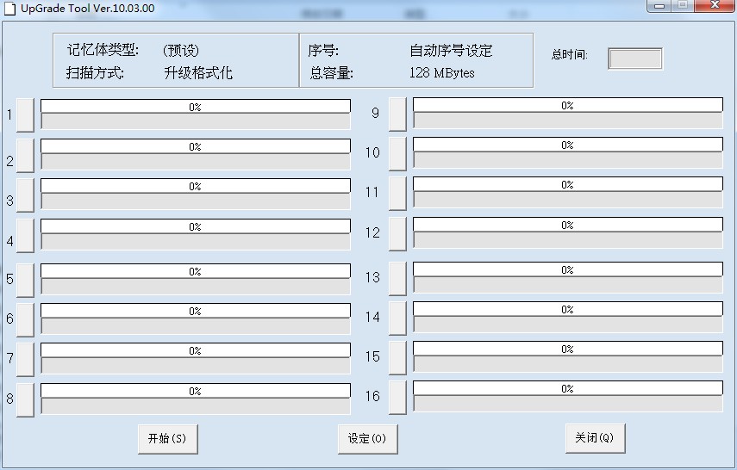Click the port 1 slot button
Image resolution: width=737 pixels, height=470 pixels.
coord(25,114)
